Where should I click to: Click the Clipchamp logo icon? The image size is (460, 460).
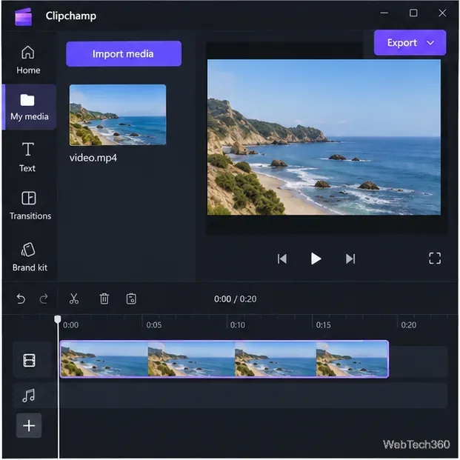pyautogui.click(x=23, y=16)
